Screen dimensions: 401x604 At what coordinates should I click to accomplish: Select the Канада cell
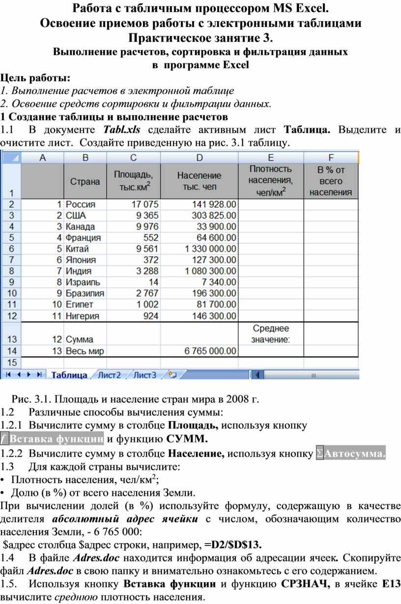(x=85, y=227)
